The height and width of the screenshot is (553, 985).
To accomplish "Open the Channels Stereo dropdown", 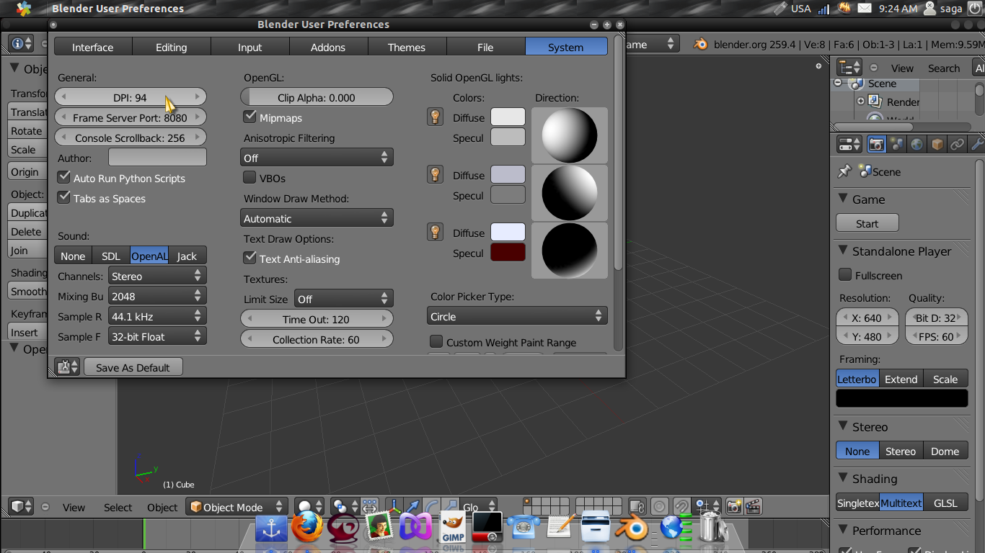I will click(x=157, y=275).
